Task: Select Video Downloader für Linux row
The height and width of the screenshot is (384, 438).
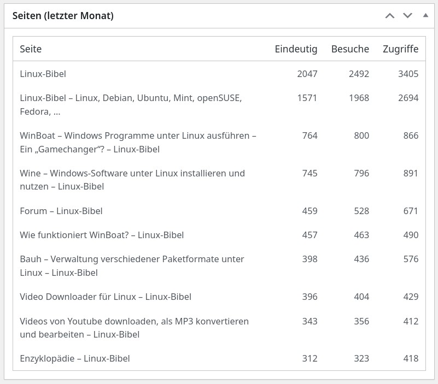Action: (x=106, y=297)
